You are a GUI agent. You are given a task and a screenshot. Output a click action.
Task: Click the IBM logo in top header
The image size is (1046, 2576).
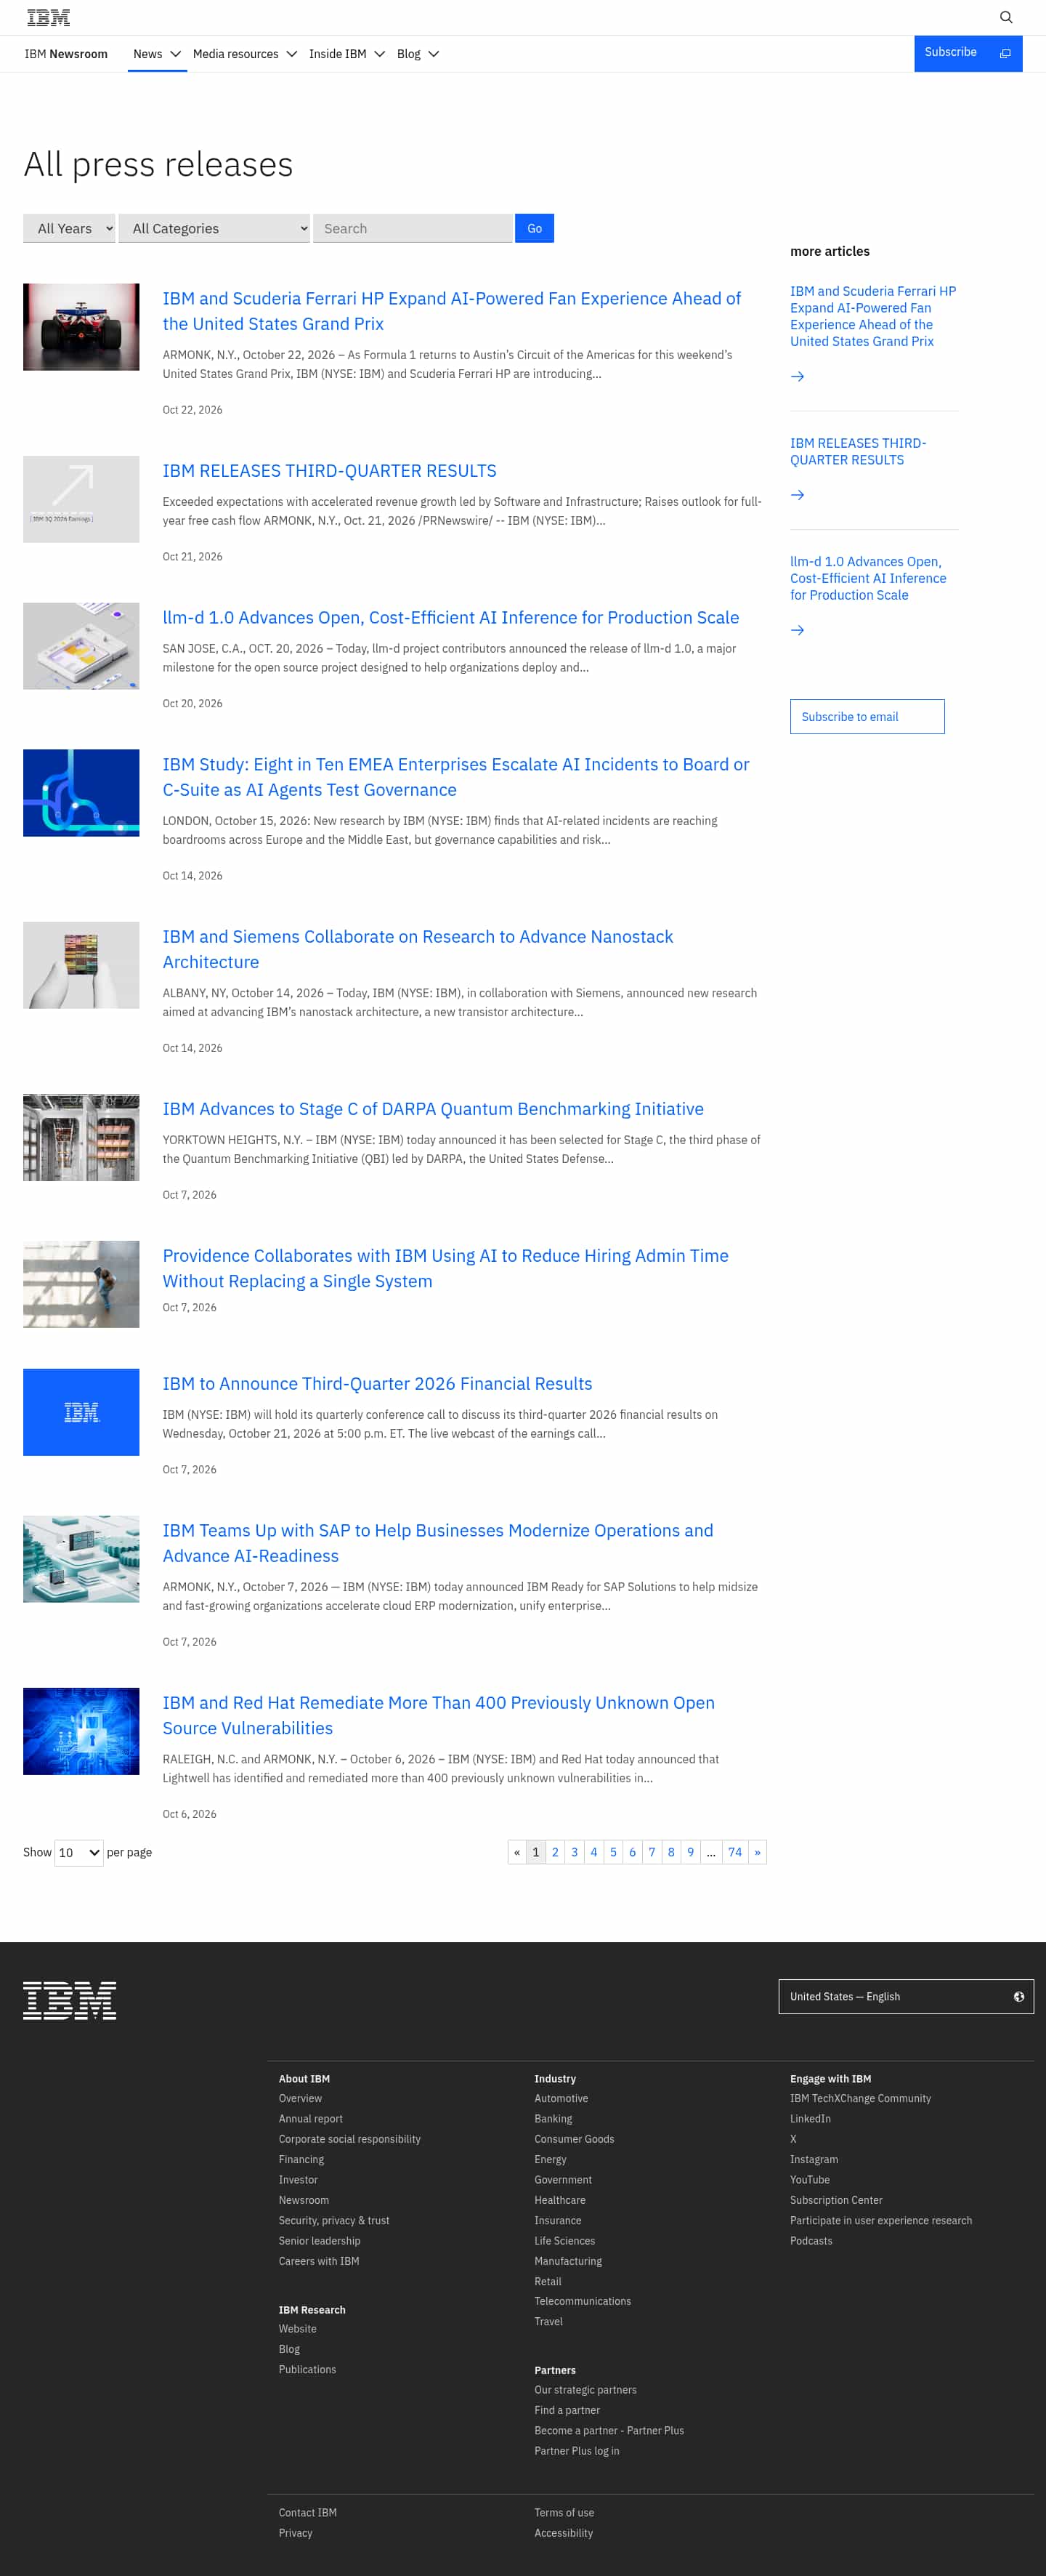(48, 17)
